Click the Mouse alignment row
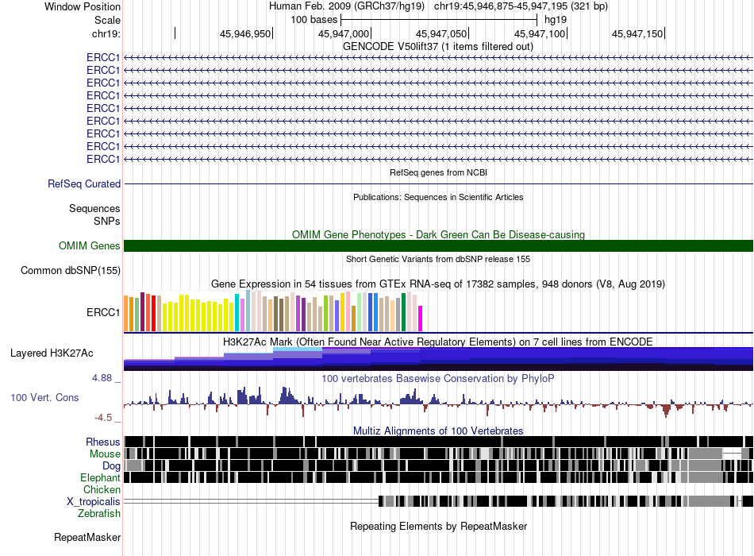The image size is (754, 556). 438,454
